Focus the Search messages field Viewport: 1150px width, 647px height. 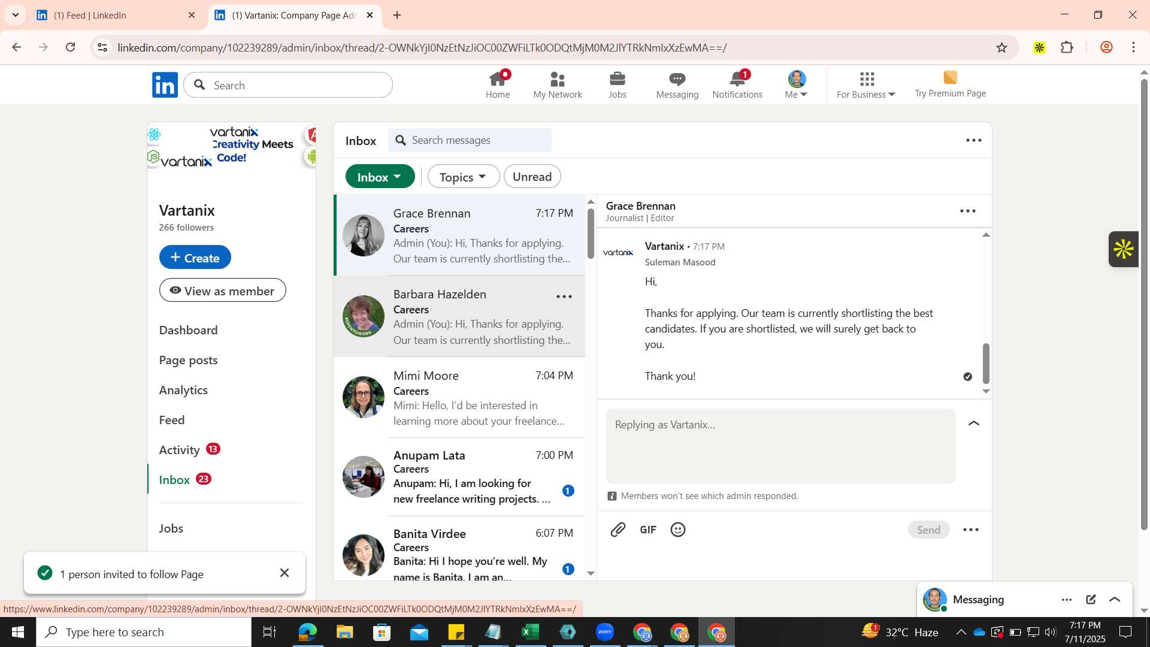pyautogui.click(x=470, y=140)
